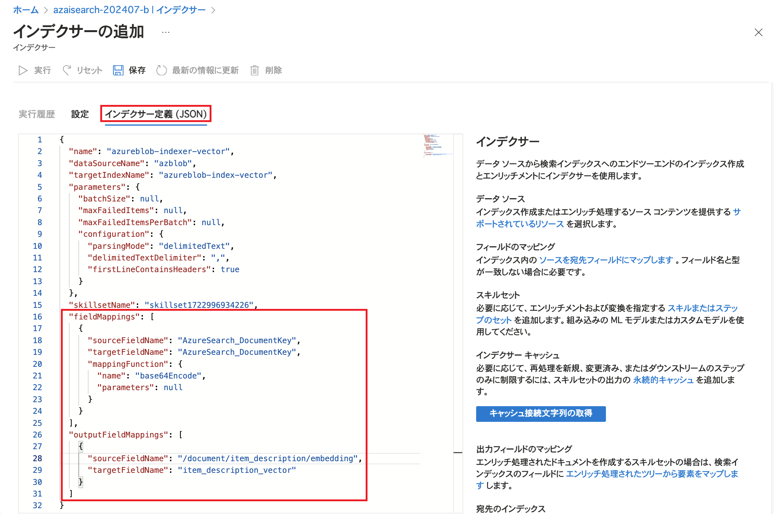
Task: Go to ホーム breadcrumb link
Action: pos(26,10)
